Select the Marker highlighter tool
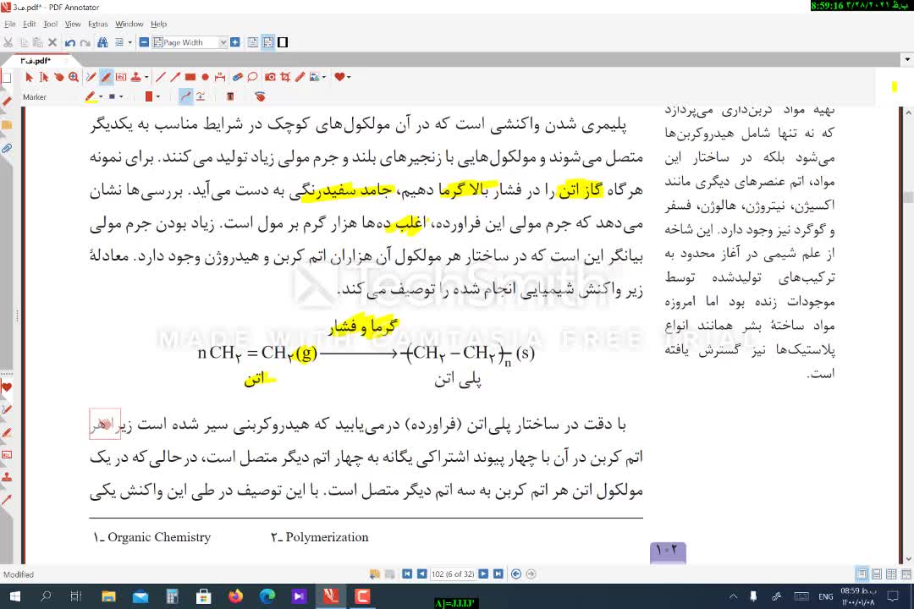The height and width of the screenshot is (609, 914). (x=106, y=77)
